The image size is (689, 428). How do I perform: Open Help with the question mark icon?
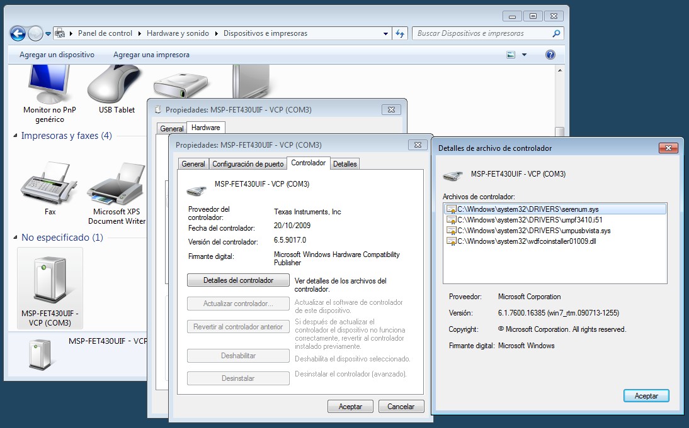(550, 55)
